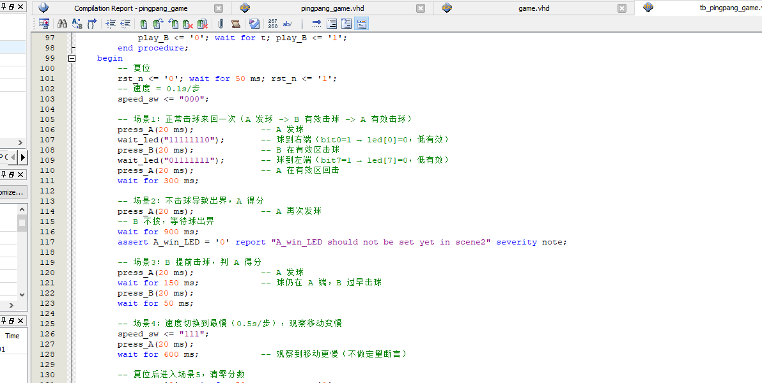
Task: Toggle line numbers display (267/268 icon)
Action: [272, 24]
